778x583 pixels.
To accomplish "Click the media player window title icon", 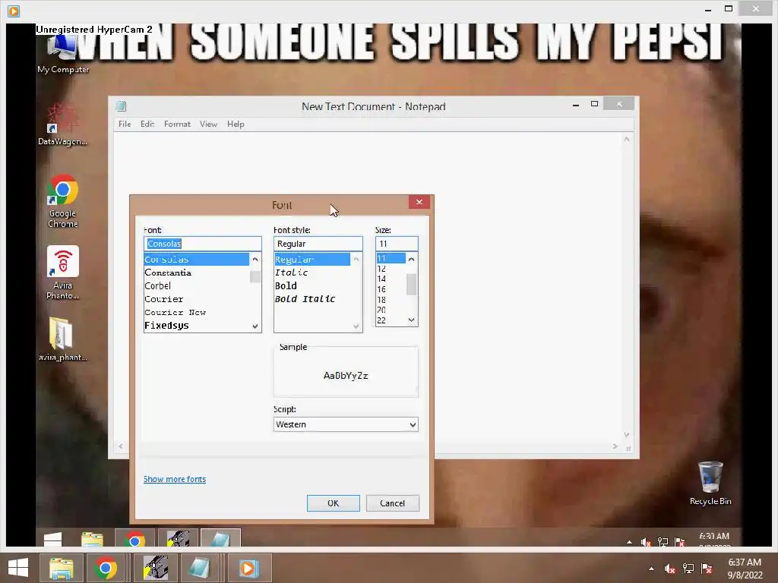I will point(14,11).
